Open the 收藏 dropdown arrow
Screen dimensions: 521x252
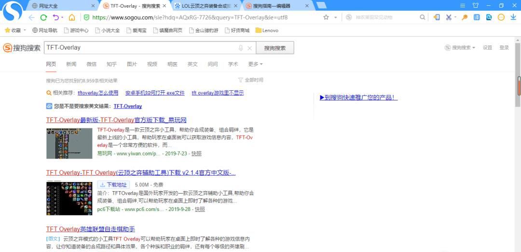coord(25,30)
